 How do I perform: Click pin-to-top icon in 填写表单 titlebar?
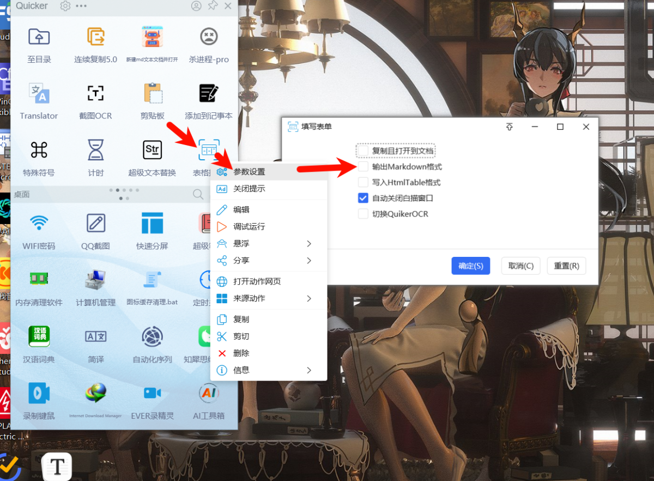(510, 127)
